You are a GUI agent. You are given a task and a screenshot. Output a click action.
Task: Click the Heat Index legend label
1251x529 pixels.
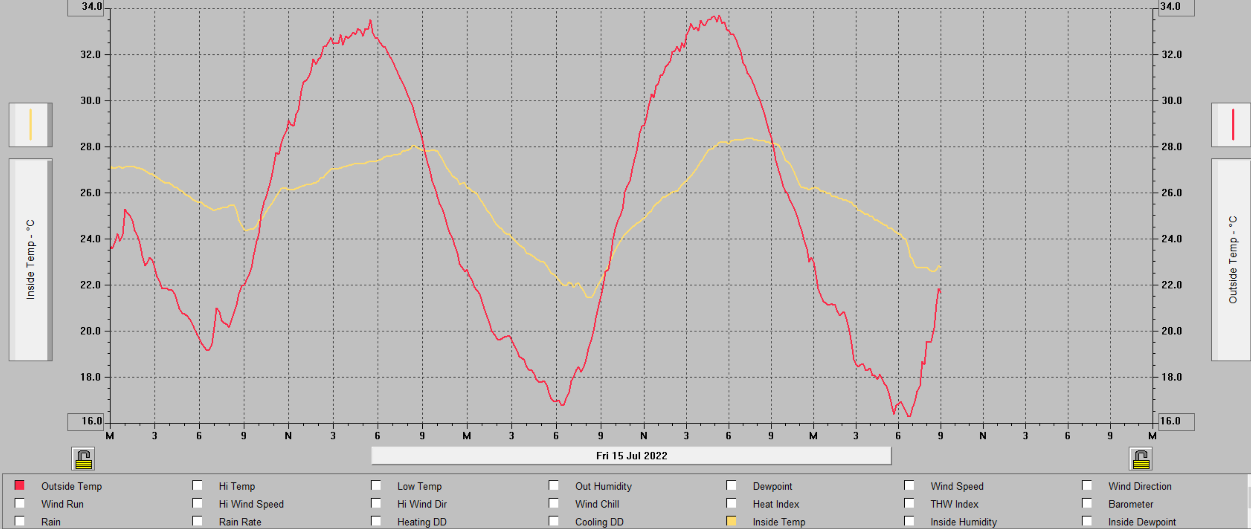(776, 504)
